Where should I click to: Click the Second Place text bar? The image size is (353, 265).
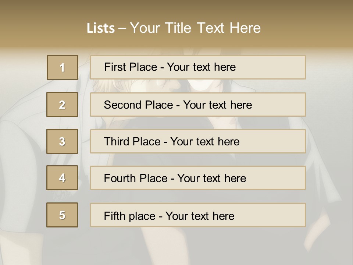[x=198, y=105]
